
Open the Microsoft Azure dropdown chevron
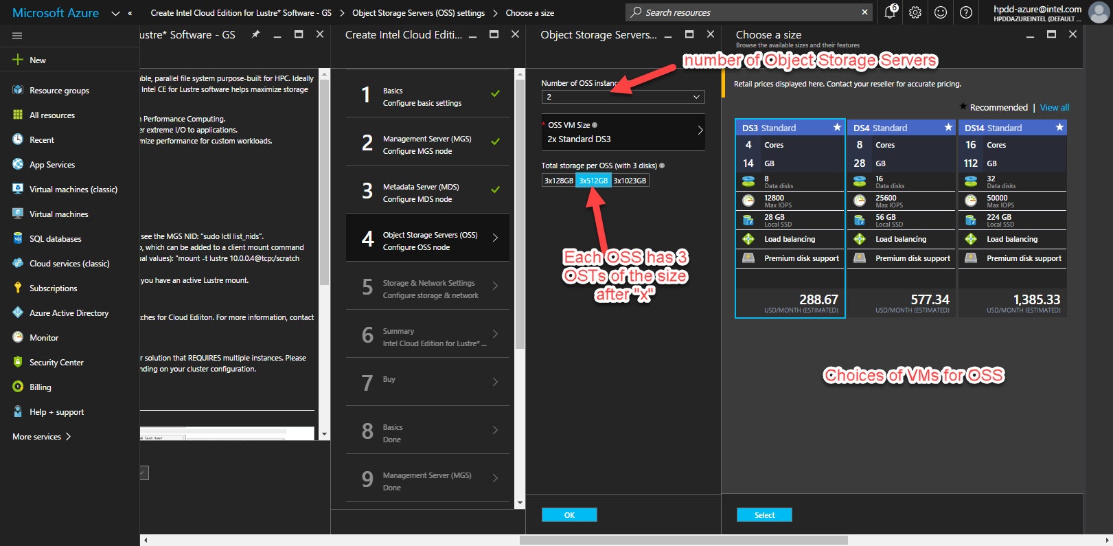point(115,13)
